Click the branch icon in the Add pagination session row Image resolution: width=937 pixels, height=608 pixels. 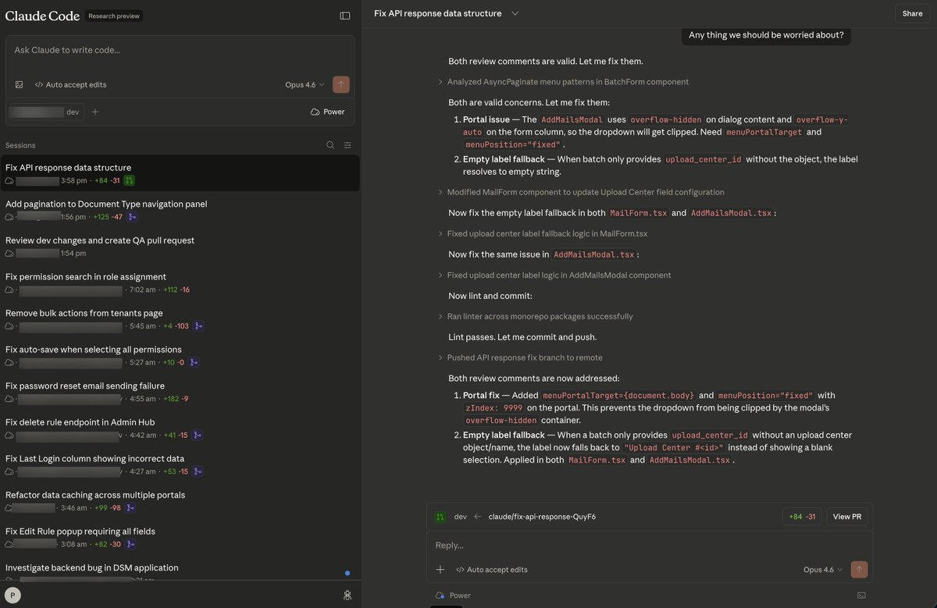coord(132,217)
